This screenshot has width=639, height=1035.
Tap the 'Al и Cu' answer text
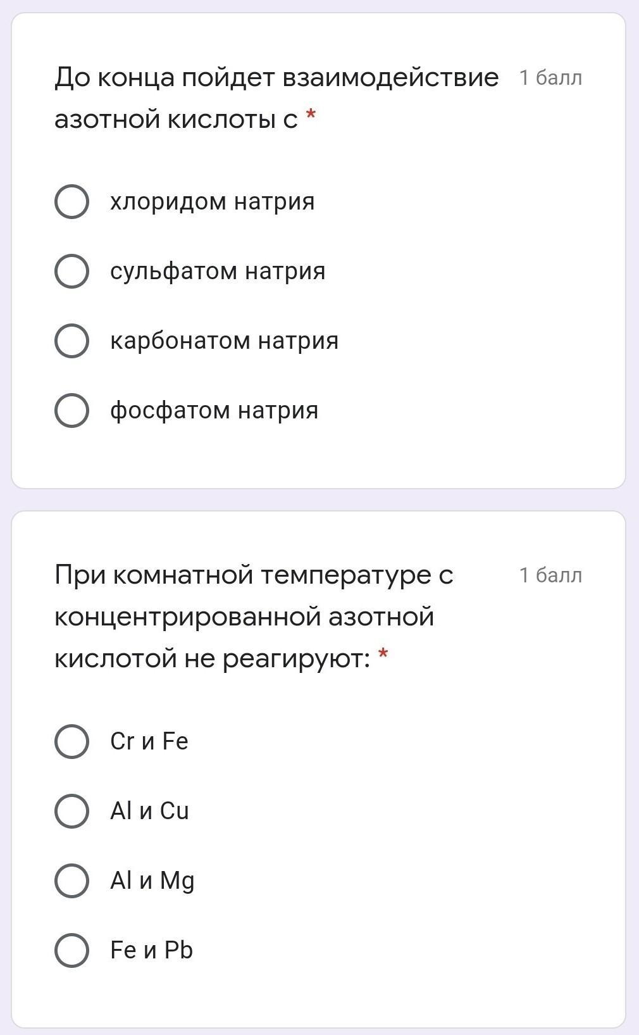(x=149, y=811)
